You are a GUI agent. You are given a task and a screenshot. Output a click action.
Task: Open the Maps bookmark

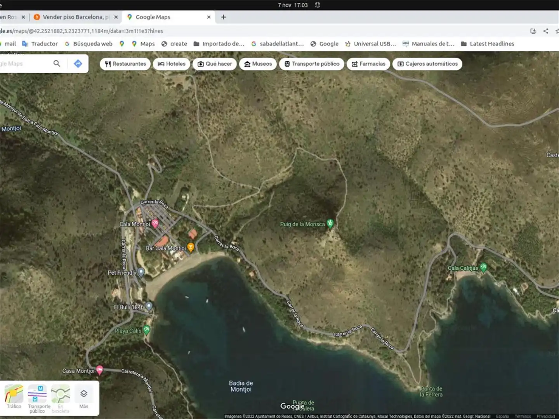click(143, 44)
